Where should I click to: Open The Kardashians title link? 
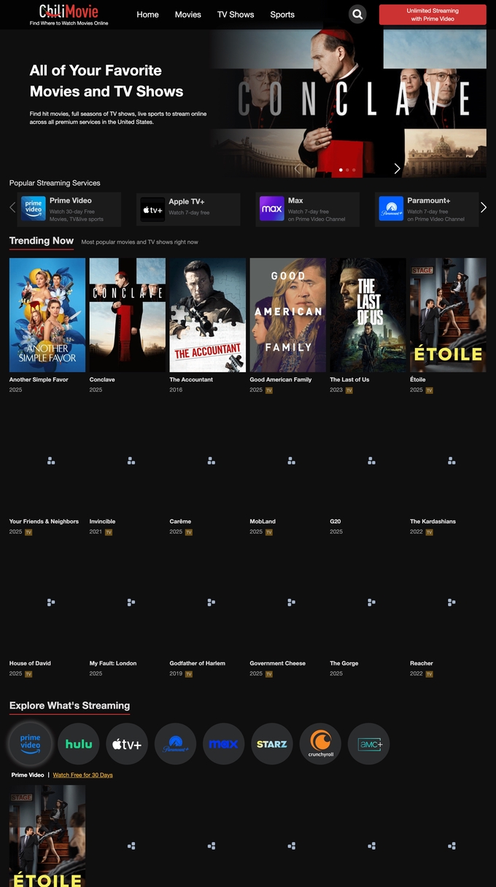(x=433, y=522)
